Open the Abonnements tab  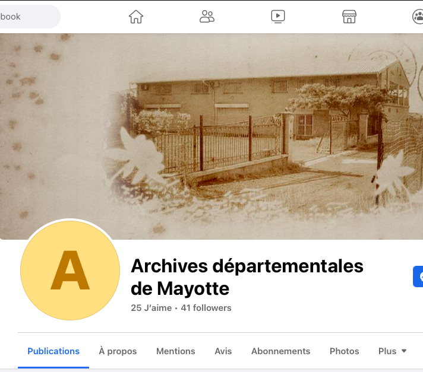(x=280, y=351)
